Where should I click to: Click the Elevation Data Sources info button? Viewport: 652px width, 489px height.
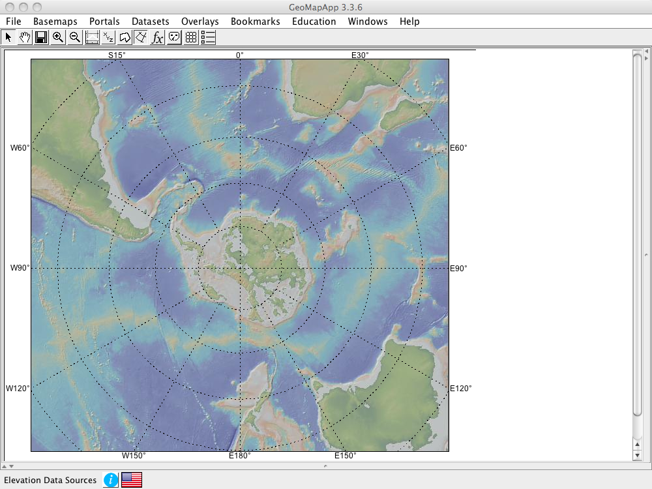click(110, 480)
